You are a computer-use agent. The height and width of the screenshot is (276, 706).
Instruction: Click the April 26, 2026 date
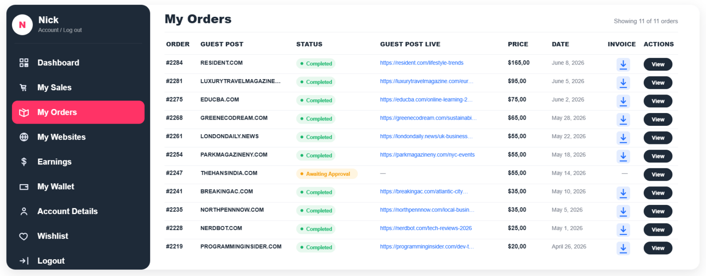(x=569, y=246)
